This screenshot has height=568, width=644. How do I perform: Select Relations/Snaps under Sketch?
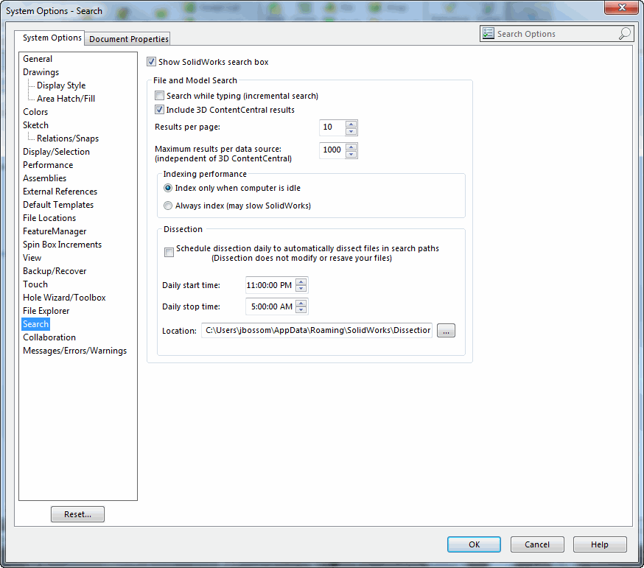click(x=68, y=139)
